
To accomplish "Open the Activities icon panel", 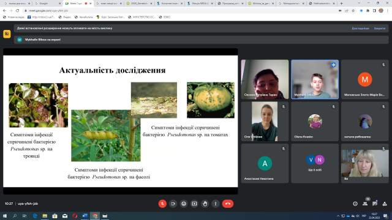I will pos(385,204).
